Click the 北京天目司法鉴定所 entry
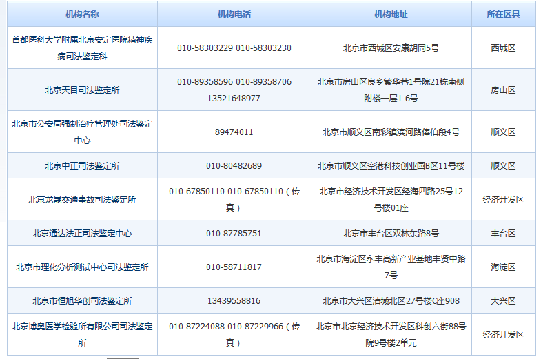 point(82,90)
